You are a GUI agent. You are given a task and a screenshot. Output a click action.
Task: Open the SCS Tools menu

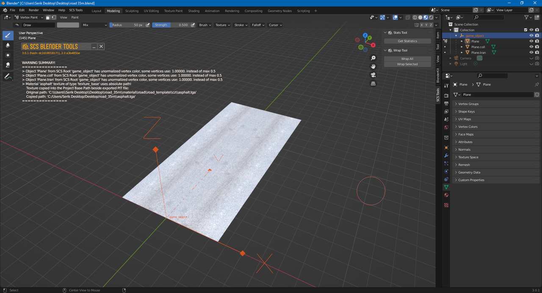point(76,10)
